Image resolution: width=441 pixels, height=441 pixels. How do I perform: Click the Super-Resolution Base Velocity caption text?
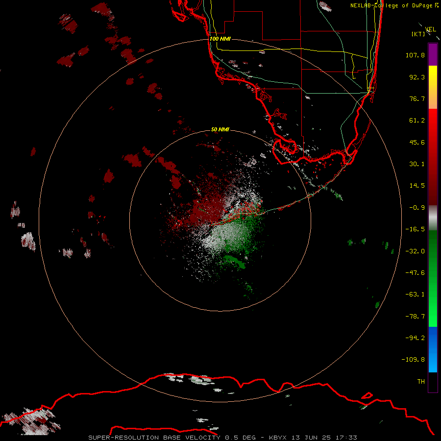(154, 438)
